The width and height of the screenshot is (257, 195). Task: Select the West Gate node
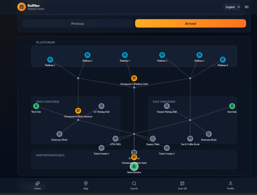(36, 106)
